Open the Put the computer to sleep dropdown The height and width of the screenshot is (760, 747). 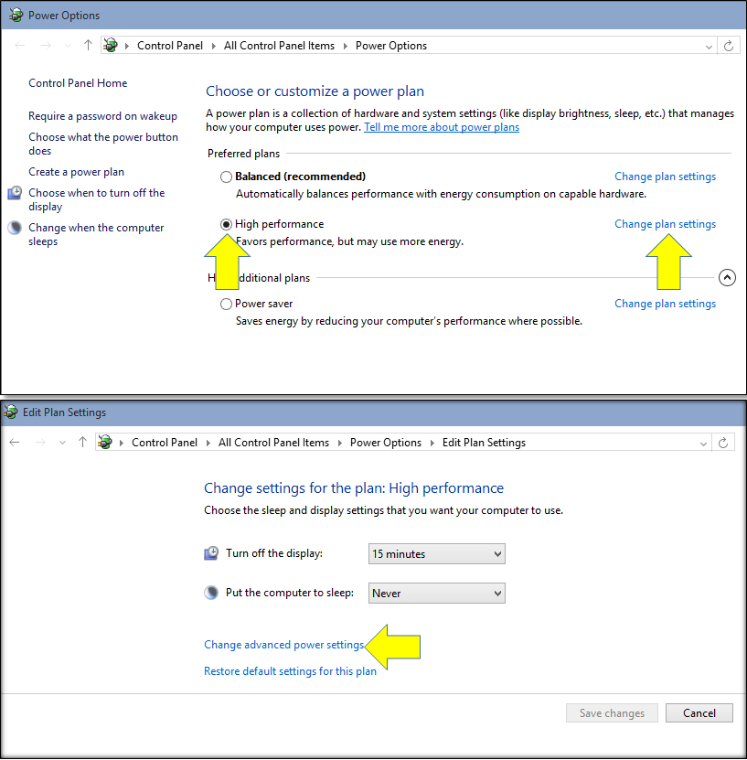436,593
